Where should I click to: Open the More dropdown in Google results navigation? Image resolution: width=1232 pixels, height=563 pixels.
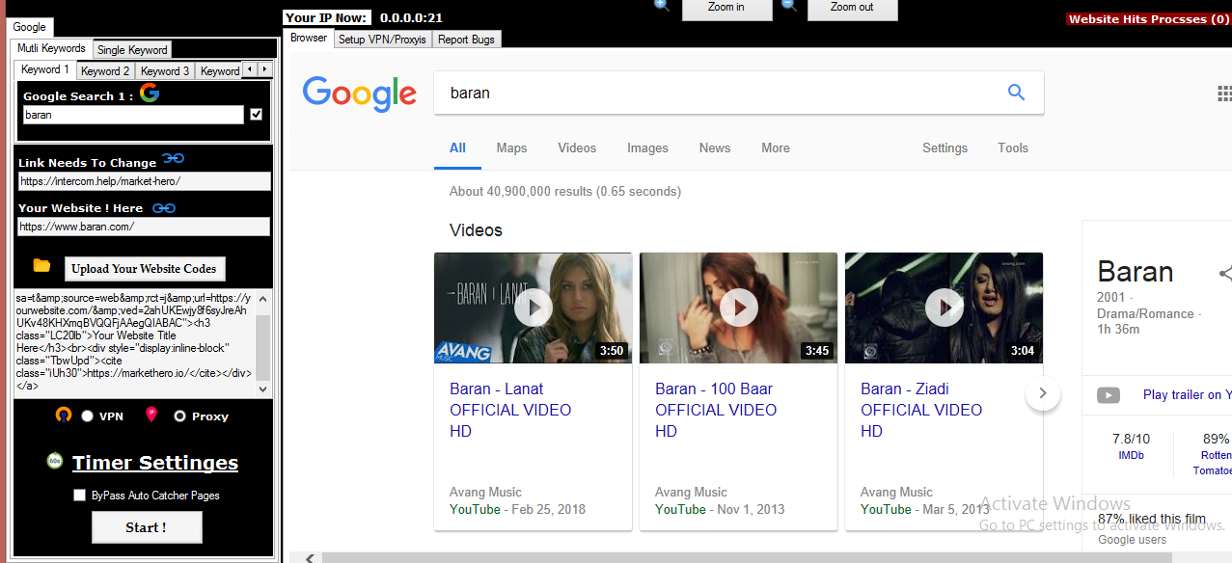click(775, 147)
